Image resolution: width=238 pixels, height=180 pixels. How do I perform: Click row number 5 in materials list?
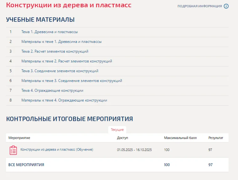pyautogui.click(x=11, y=71)
